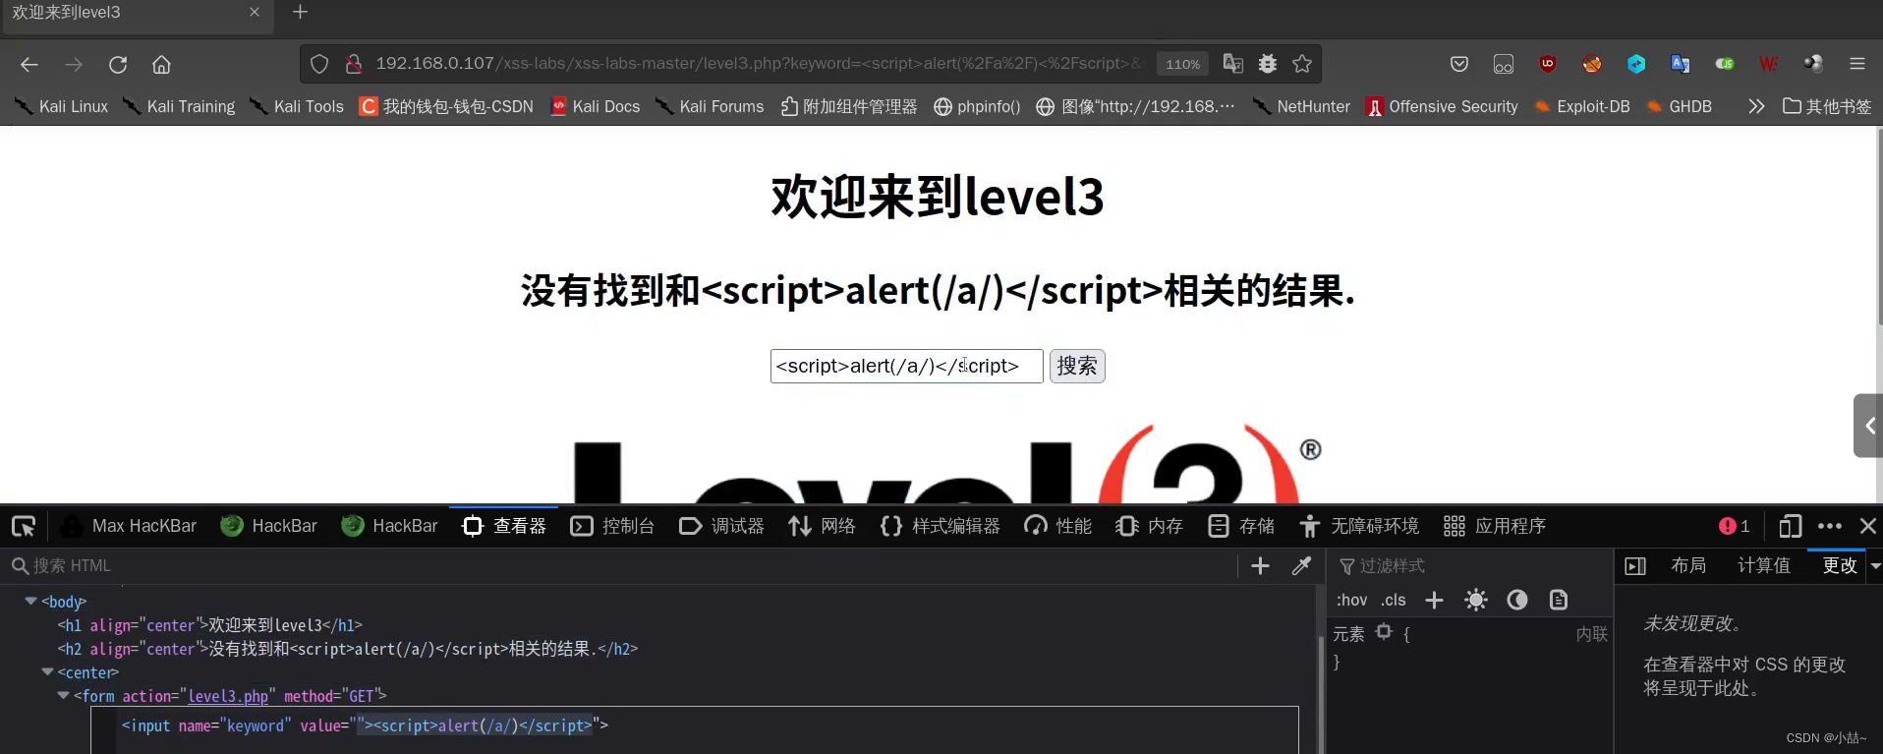Image resolution: width=1883 pixels, height=754 pixels.
Task: Toggle print media simulation icon
Action: coord(1559,600)
